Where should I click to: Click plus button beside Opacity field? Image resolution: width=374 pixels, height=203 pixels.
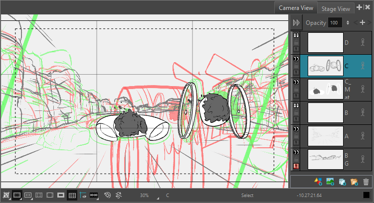tap(369, 23)
